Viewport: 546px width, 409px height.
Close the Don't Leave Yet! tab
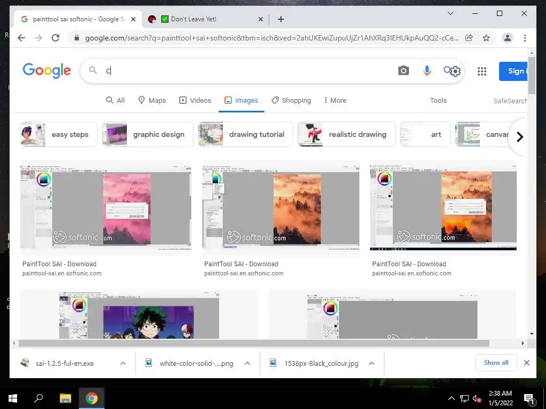click(260, 19)
